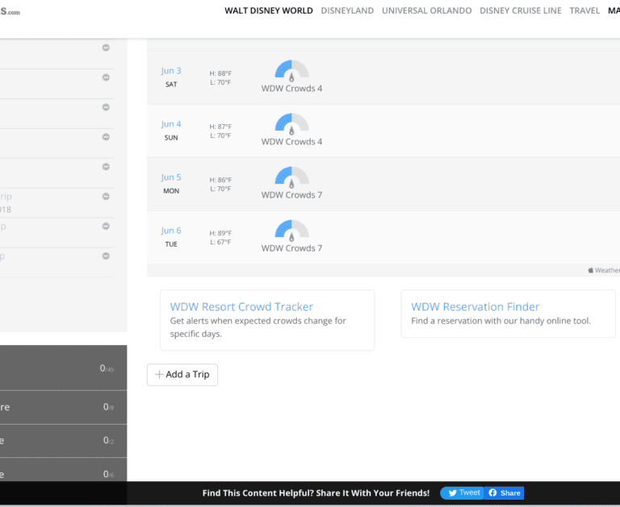Open the Walt Disney World menu
620x507 pixels.
(268, 10)
